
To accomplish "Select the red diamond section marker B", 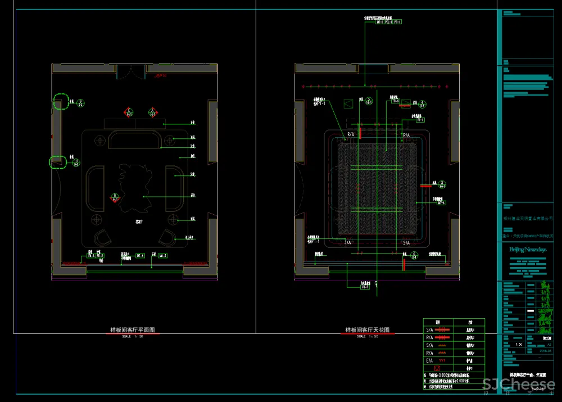I will point(115,197).
